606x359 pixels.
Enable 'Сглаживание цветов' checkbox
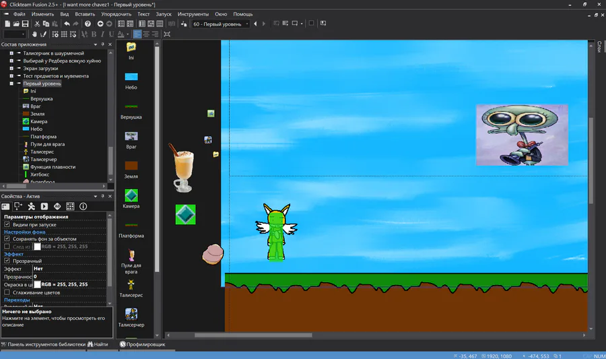(7, 292)
